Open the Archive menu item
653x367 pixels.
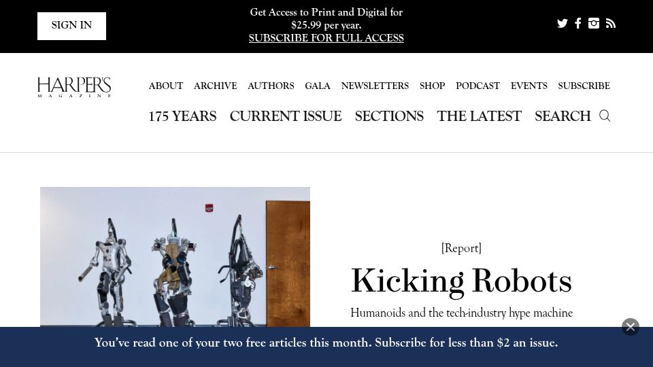[216, 86]
